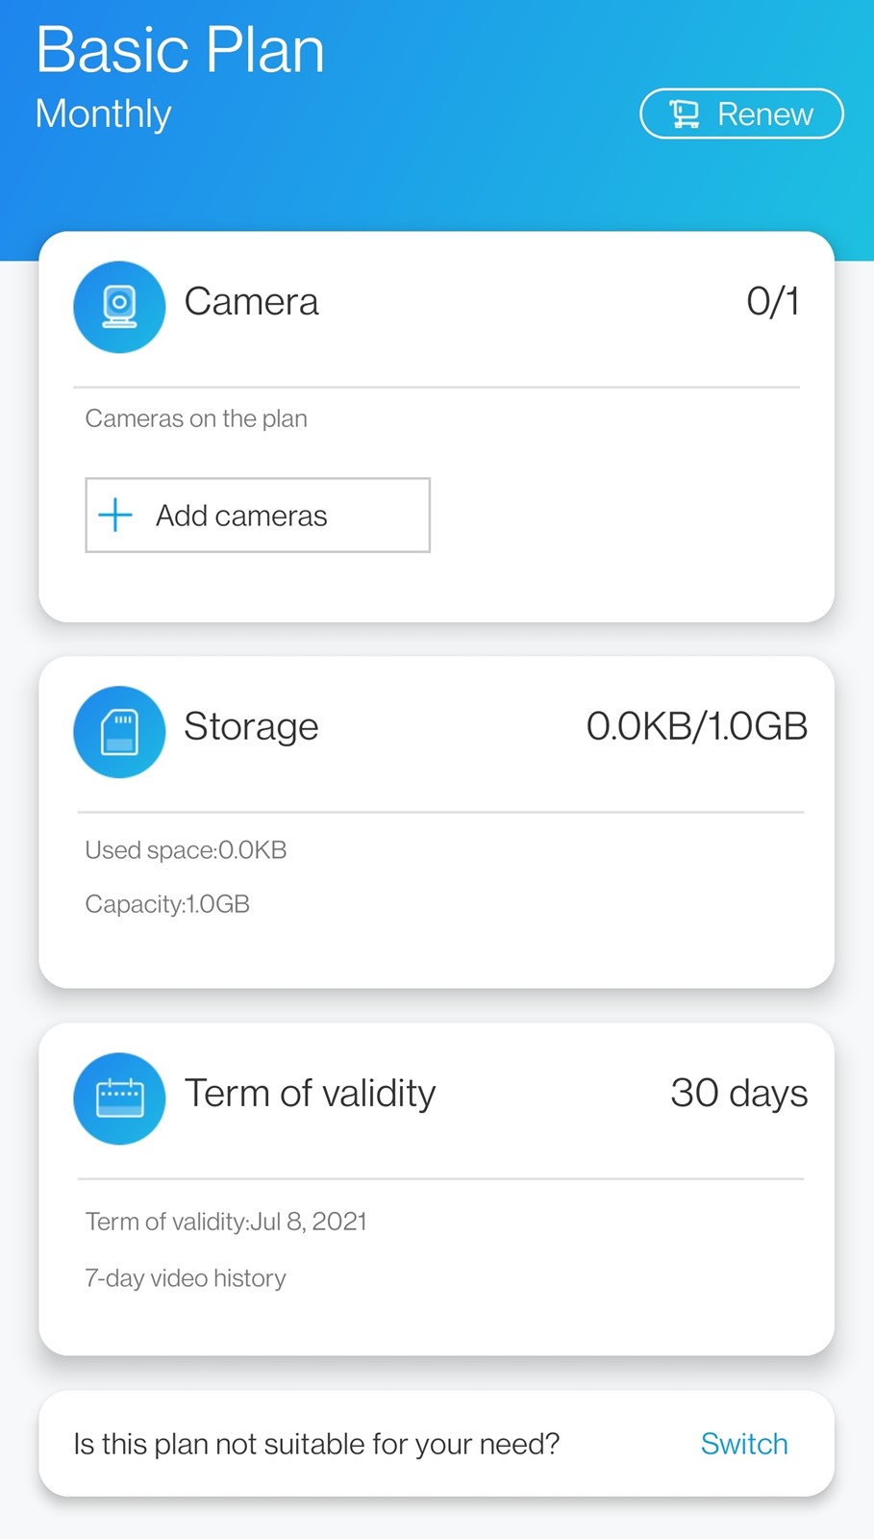This screenshot has height=1539, width=874.
Task: Tap the blue camera icon
Action: (119, 307)
